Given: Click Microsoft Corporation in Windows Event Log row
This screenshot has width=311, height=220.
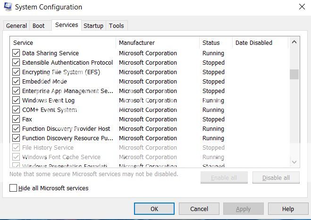Looking at the screenshot, I should click(148, 101).
